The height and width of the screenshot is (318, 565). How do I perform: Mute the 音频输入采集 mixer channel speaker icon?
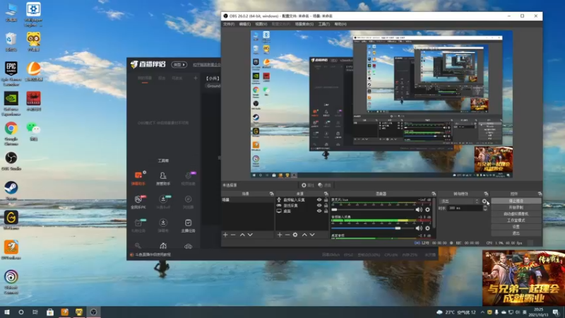tap(419, 228)
